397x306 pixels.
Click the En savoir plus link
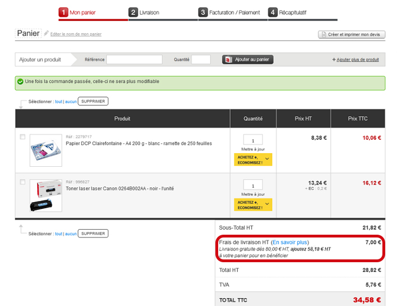290,243
